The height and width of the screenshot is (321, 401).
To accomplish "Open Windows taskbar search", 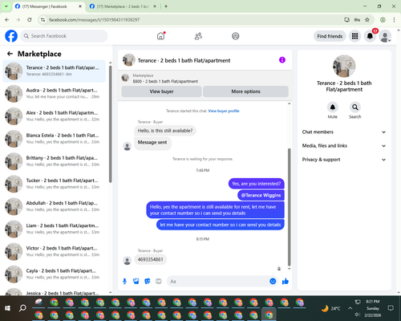I will [x=22, y=308].
